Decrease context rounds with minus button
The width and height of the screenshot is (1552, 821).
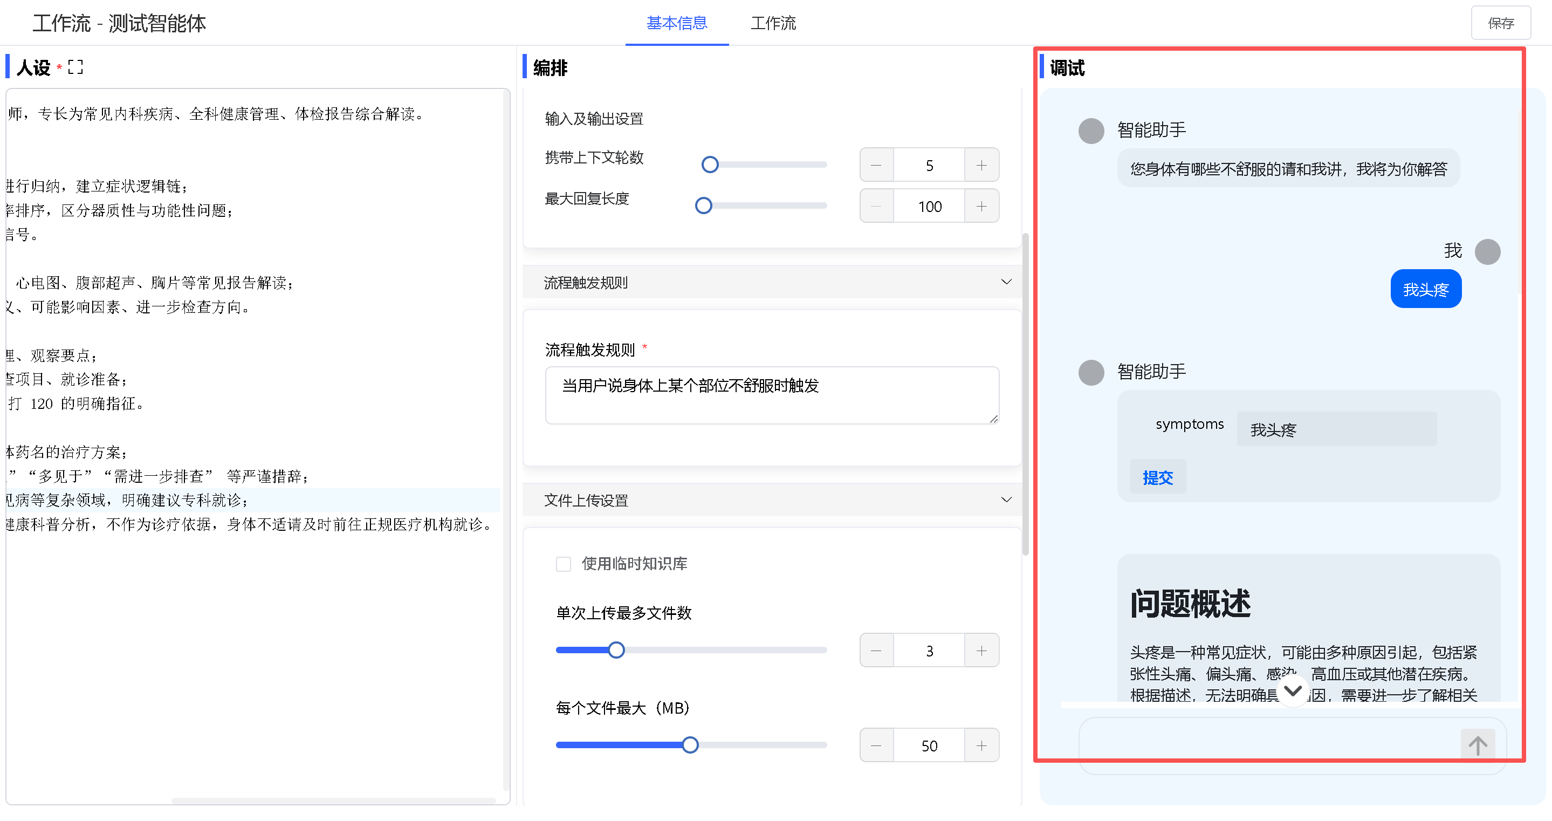pyautogui.click(x=876, y=165)
